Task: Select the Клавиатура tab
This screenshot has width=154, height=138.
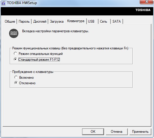Action: click(x=76, y=21)
